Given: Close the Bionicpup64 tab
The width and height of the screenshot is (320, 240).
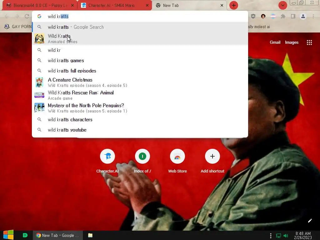Looking at the screenshot, I should (x=72, y=6).
